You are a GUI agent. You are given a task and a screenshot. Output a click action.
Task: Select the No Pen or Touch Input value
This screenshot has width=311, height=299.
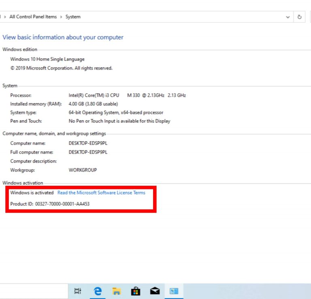[x=119, y=121]
